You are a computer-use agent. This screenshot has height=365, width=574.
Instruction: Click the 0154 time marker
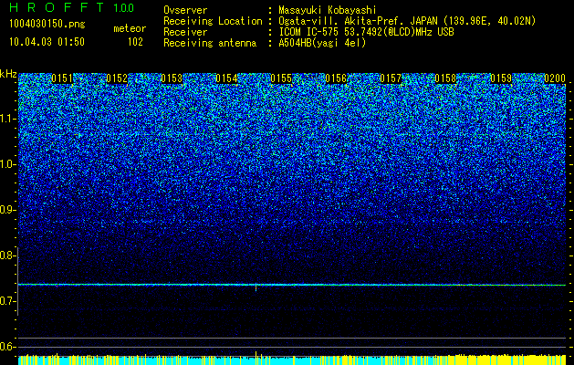click(x=226, y=78)
